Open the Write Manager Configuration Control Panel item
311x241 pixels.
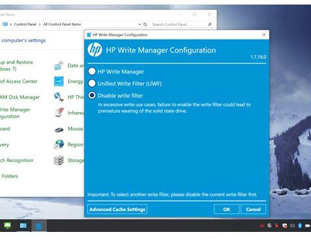[15, 113]
